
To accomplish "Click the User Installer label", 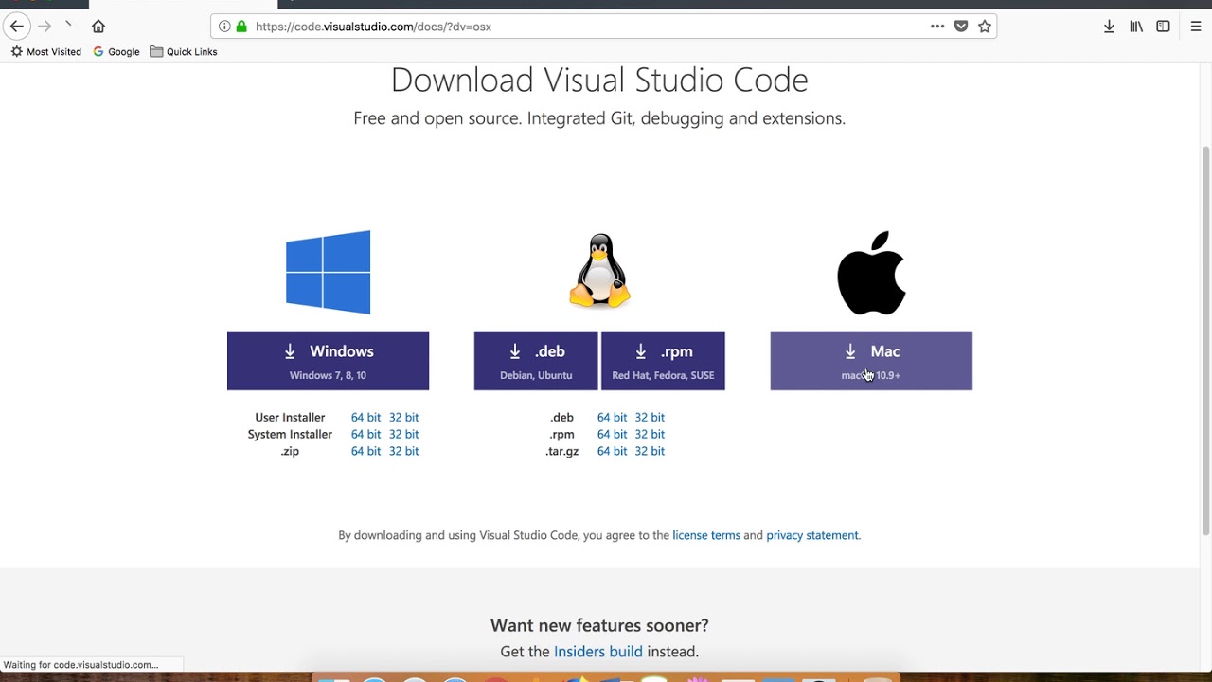I will (x=290, y=417).
